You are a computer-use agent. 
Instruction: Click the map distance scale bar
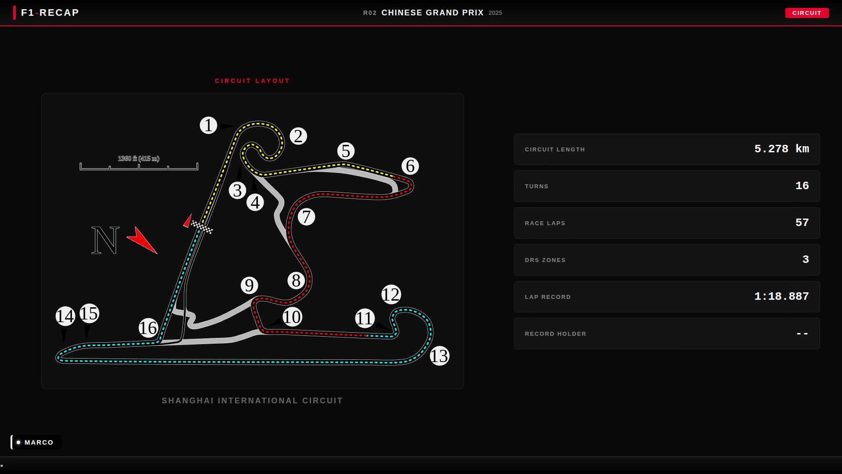[139, 166]
